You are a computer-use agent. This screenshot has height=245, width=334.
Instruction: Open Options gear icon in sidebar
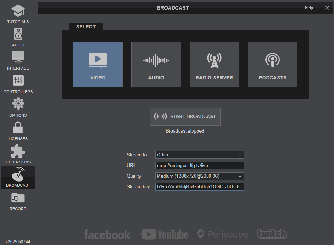click(18, 107)
